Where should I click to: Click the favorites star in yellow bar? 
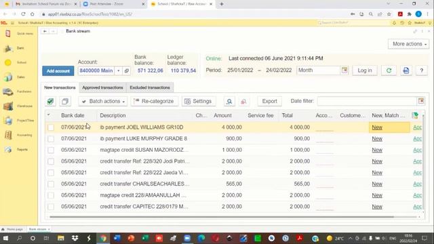(410, 23)
